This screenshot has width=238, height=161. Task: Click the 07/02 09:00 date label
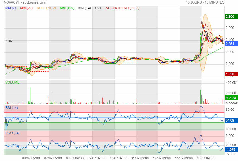tap(53, 158)
